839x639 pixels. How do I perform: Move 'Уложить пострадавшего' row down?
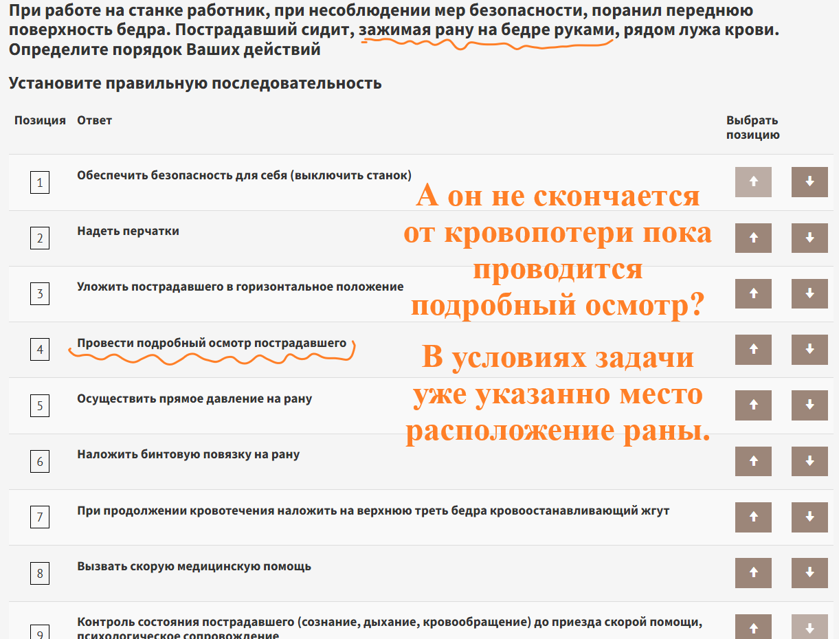809,293
